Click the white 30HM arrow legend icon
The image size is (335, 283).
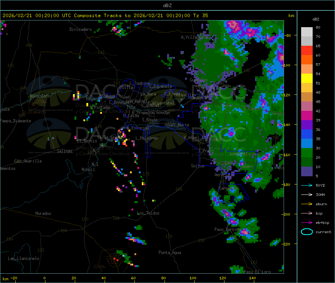pyautogui.click(x=307, y=194)
